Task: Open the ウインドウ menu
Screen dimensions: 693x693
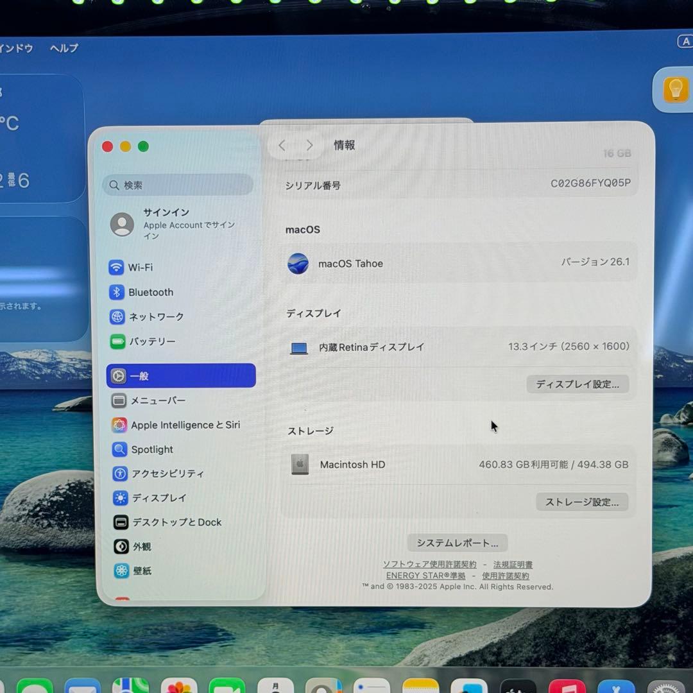Action: [12, 48]
